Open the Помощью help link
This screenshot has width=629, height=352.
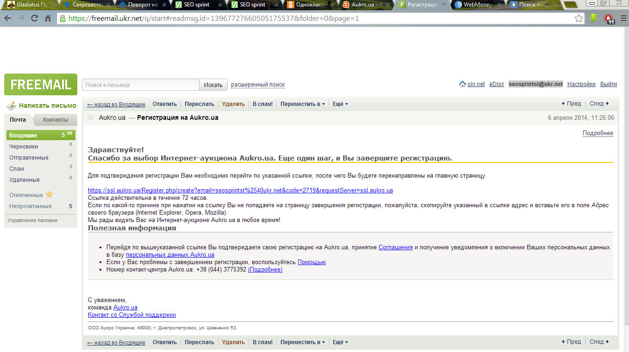coord(311,262)
